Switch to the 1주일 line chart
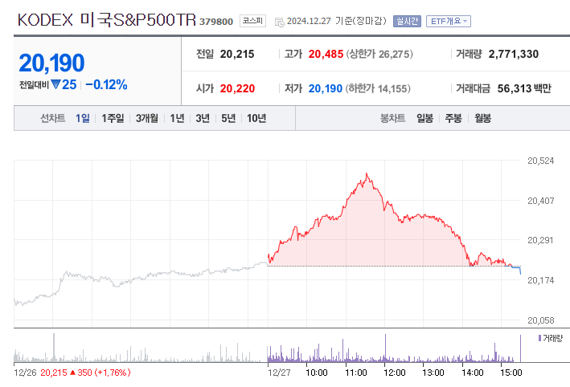 pyautogui.click(x=113, y=118)
